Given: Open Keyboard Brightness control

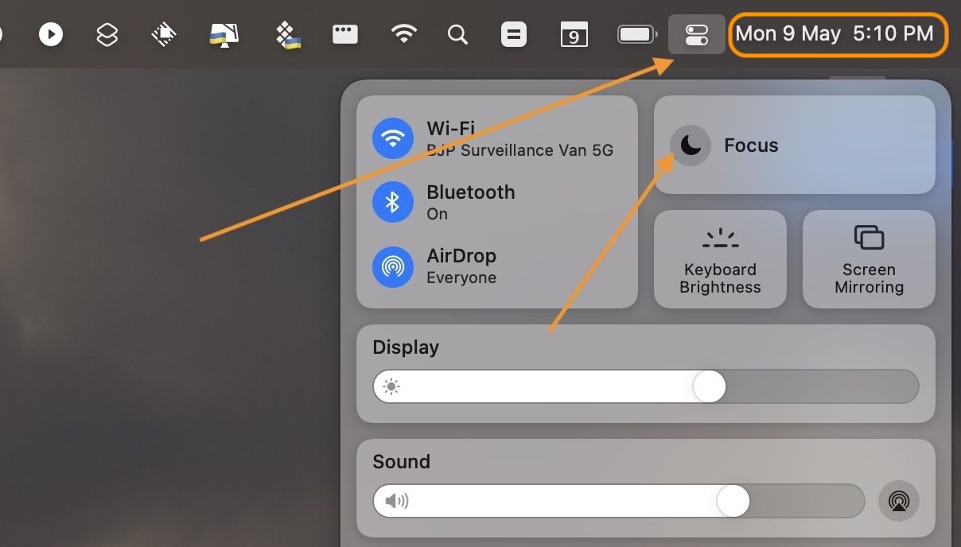Looking at the screenshot, I should coord(720,259).
